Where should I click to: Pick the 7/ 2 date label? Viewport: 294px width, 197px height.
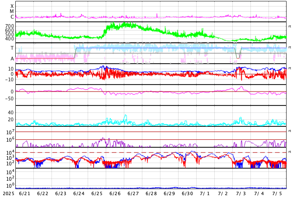point(223,194)
